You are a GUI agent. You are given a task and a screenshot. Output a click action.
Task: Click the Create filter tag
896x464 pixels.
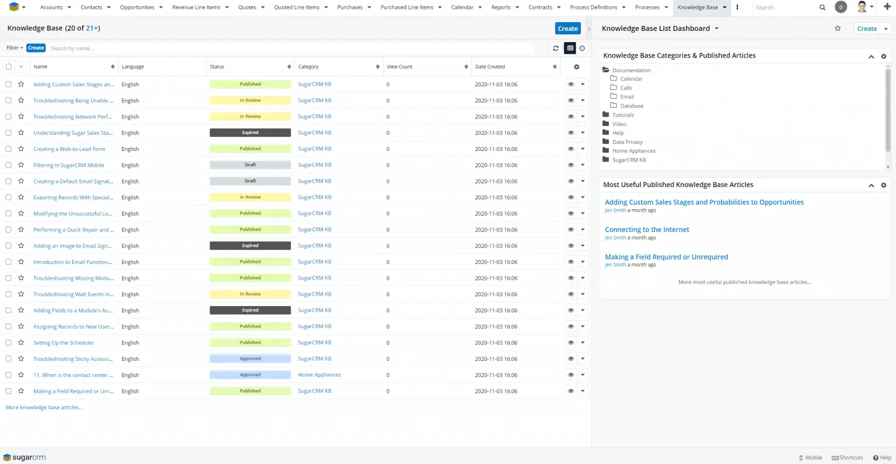(x=36, y=48)
